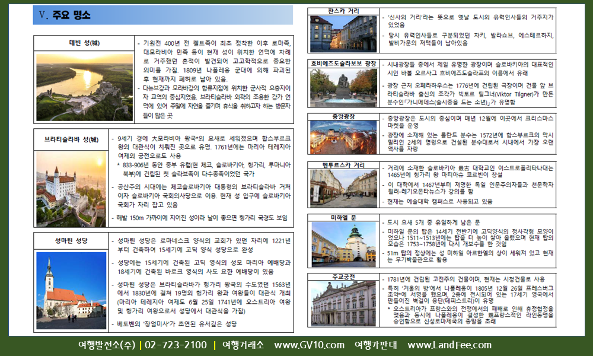
Task: Click the line '현재는 예술대학 캠퍼스로 사용되고 있음'
Action: [x=437, y=202]
